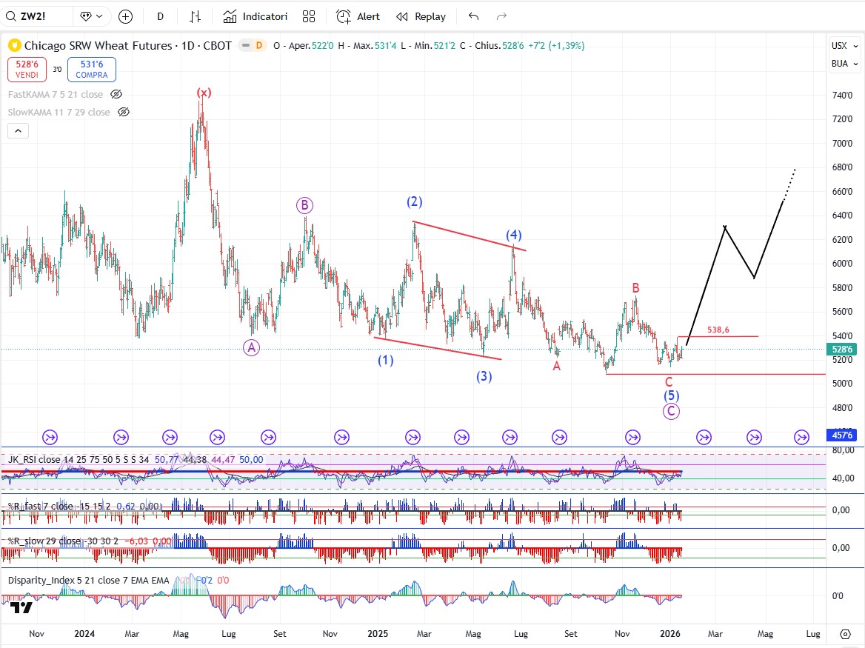This screenshot has height=648, width=865.
Task: Open the indicator templates grid icon
Action: [x=309, y=16]
